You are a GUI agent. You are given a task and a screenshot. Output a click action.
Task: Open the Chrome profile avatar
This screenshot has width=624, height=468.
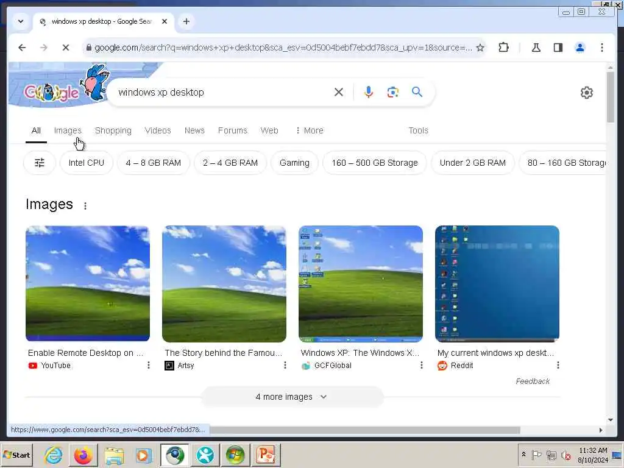click(580, 48)
